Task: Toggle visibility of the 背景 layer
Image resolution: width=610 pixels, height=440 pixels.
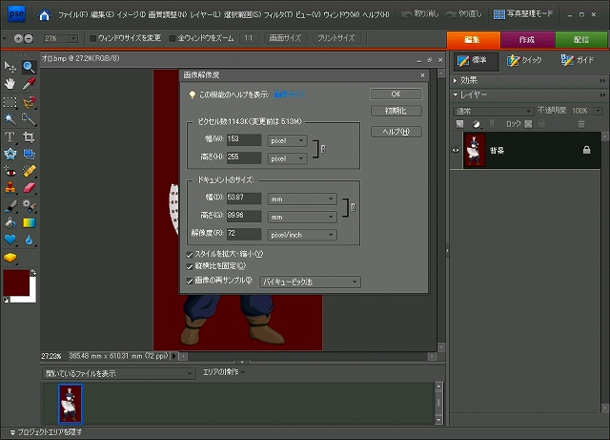Action: click(455, 151)
